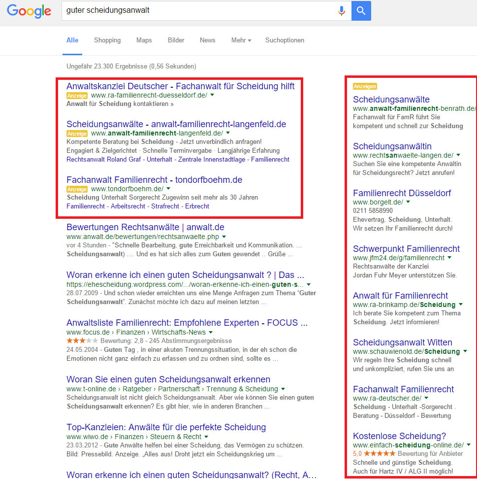Click the microphone voice search icon

click(342, 11)
